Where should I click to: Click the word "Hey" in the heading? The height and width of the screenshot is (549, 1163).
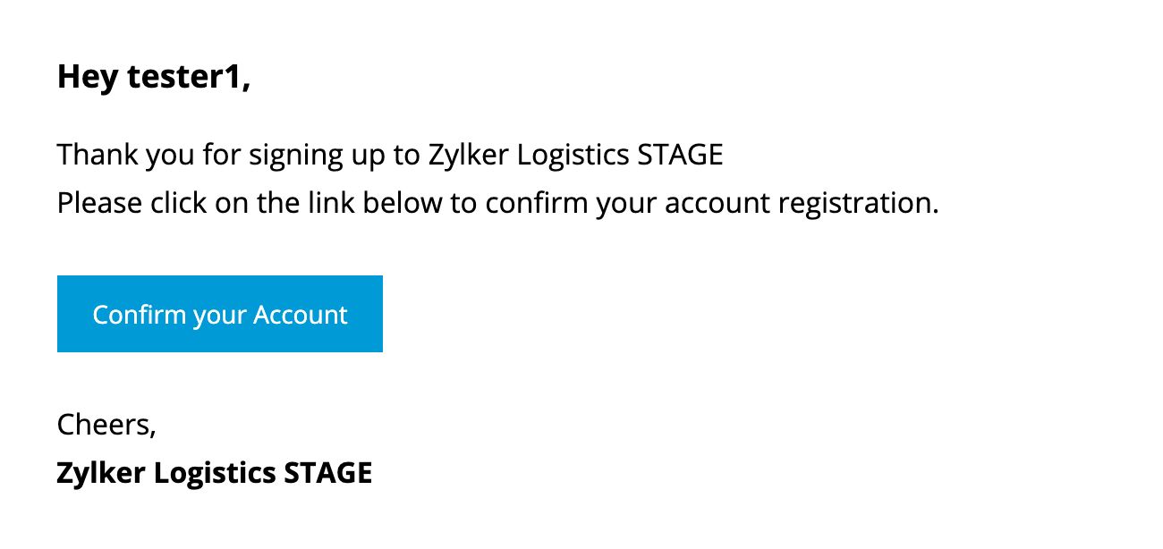point(87,79)
